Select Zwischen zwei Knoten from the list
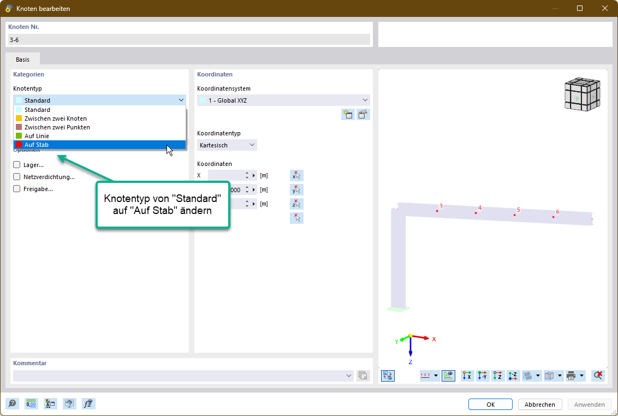Screen dimensions: 618x416 pyautogui.click(x=55, y=118)
